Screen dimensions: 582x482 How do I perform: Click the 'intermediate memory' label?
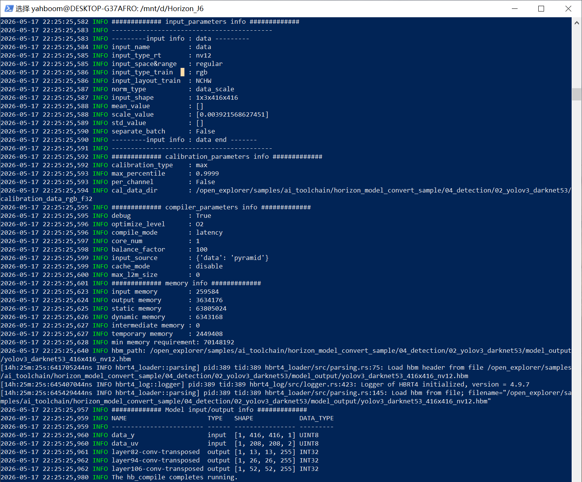point(148,325)
